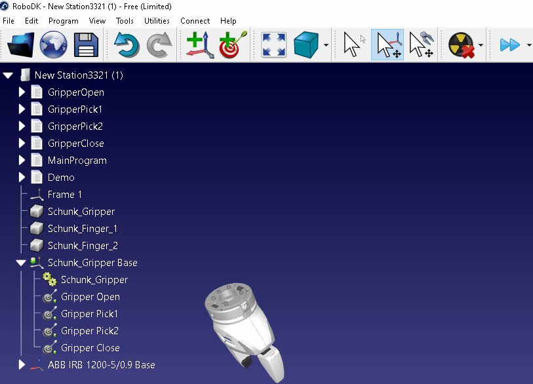Screen dimensions: 533x384
Task: Open the Connect menu
Action: [195, 21]
